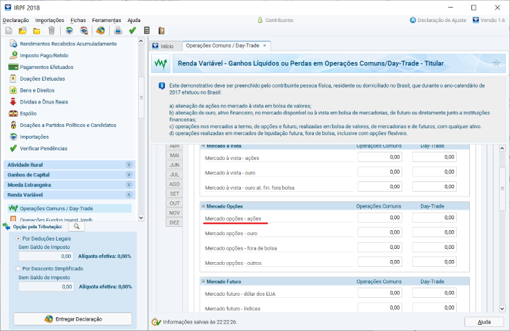This screenshot has height=331, width=510.
Task: Click the printer icon in toolbar
Action: click(118, 30)
